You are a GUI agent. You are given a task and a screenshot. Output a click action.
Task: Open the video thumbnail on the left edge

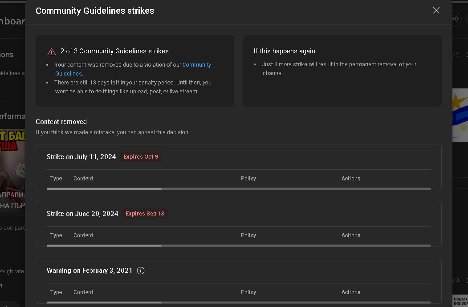tap(12, 170)
